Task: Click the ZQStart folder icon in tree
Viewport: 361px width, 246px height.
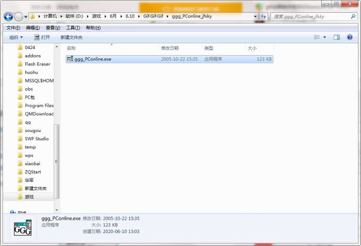Action: pos(20,172)
